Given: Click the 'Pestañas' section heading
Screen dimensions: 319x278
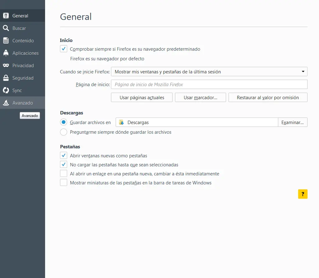Looking at the screenshot, I should click(x=70, y=146).
